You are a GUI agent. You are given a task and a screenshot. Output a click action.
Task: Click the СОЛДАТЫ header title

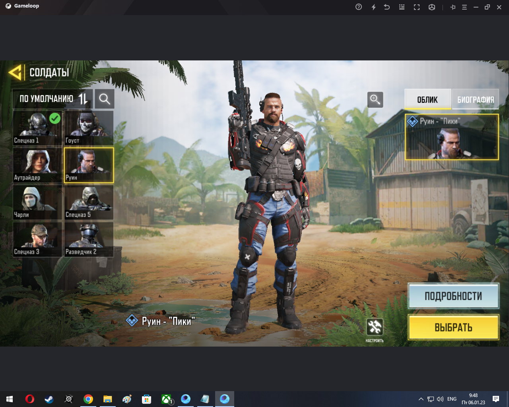(x=49, y=73)
